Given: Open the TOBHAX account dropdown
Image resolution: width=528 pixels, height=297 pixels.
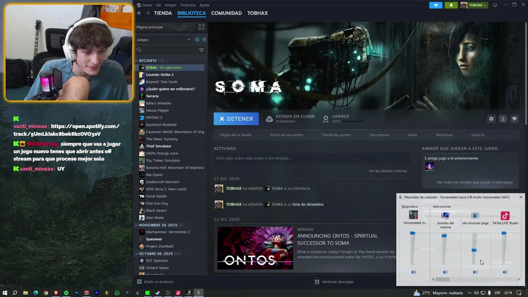Looking at the screenshot, I should coord(474,5).
